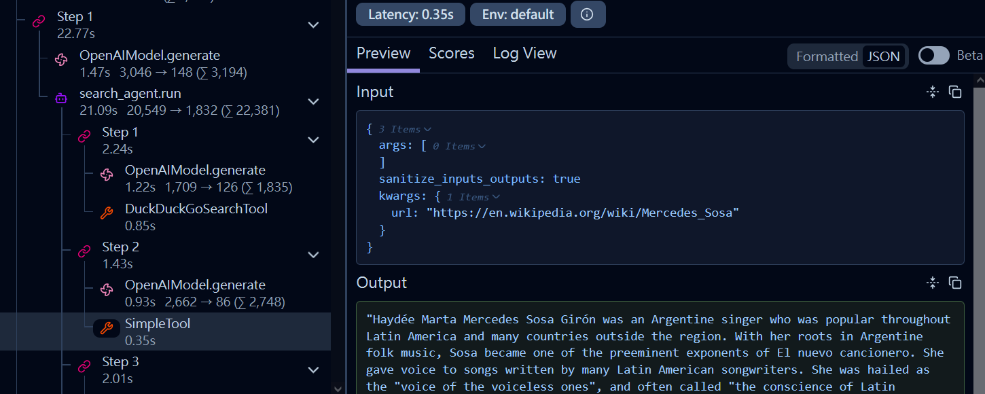Click the wrench icon beside SimpleTool
The width and height of the screenshot is (985, 394).
coord(107,329)
